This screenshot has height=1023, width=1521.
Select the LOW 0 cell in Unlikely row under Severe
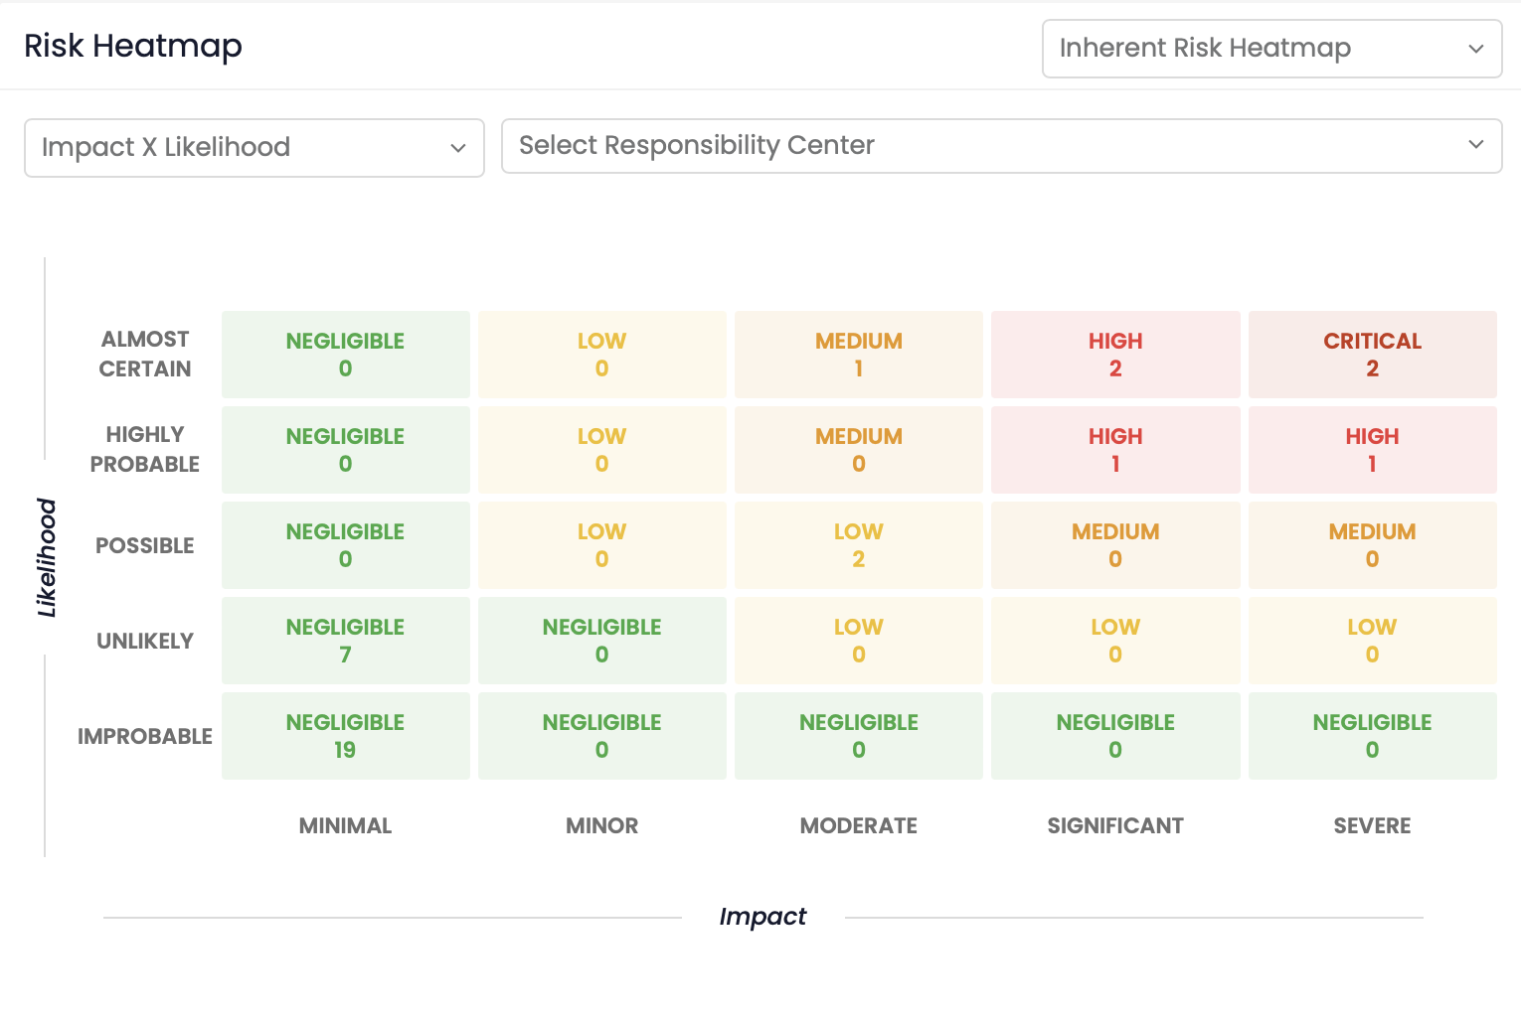(x=1372, y=641)
